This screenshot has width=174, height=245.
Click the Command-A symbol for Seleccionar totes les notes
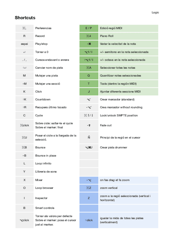click(x=89, y=68)
